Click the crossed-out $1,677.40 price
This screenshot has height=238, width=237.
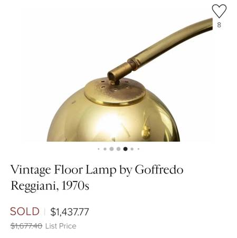point(26,226)
